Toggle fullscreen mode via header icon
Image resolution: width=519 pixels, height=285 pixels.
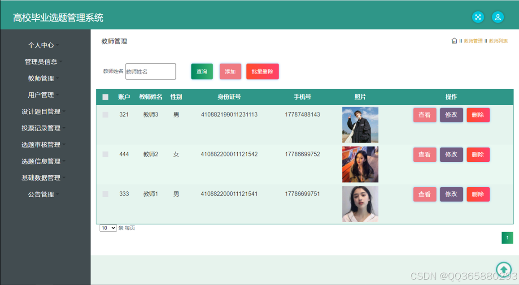coord(477,17)
